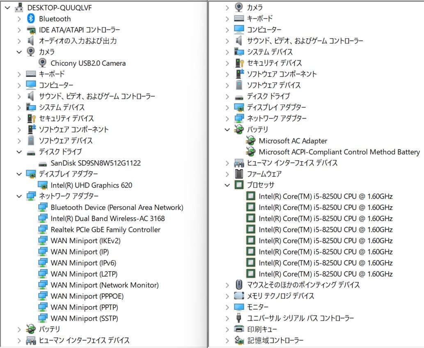Click the Intel(R) Dual Band Wireless-AC 3168 icon
The image size is (424, 348).
tap(43, 219)
